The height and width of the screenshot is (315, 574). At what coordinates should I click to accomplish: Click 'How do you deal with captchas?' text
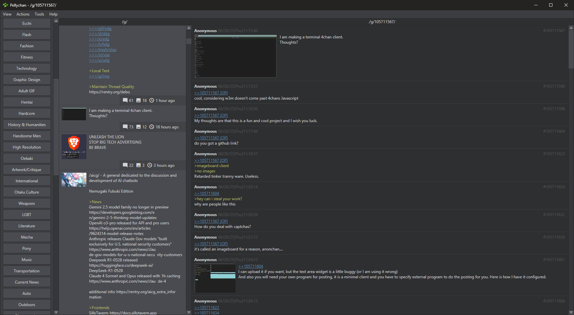click(222, 227)
